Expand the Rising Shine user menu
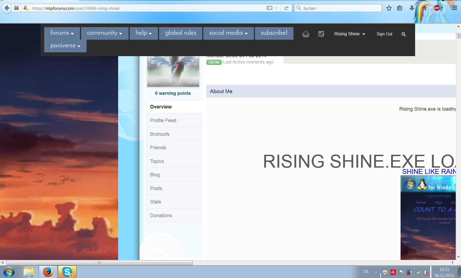This screenshot has width=461, height=278. tap(349, 34)
